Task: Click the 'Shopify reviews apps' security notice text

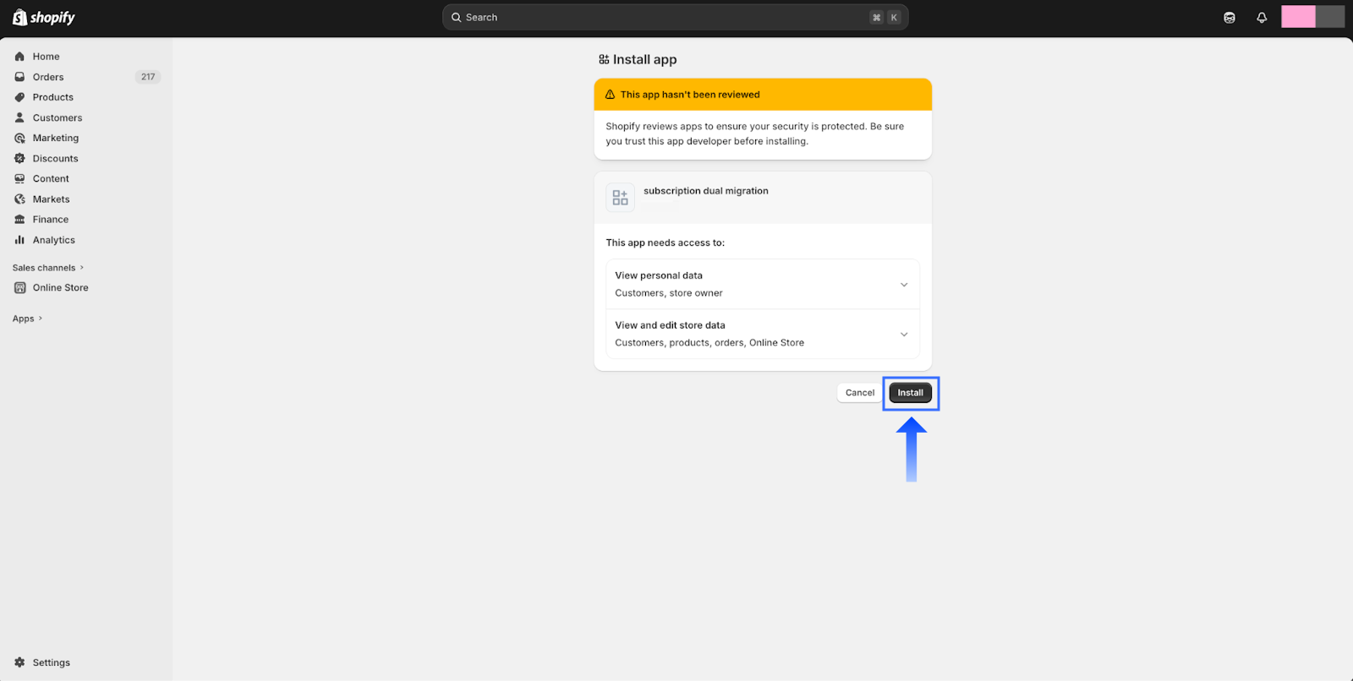Action: 754,133
